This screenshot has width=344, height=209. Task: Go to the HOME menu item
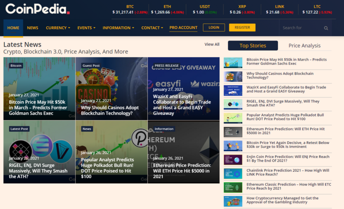[13, 28]
